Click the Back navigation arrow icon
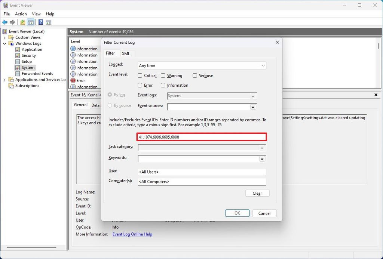The image size is (383, 259). click(x=4, y=22)
